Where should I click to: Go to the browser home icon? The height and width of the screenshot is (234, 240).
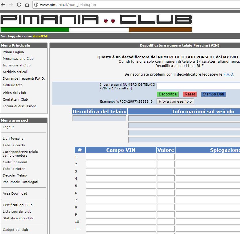(27, 5)
